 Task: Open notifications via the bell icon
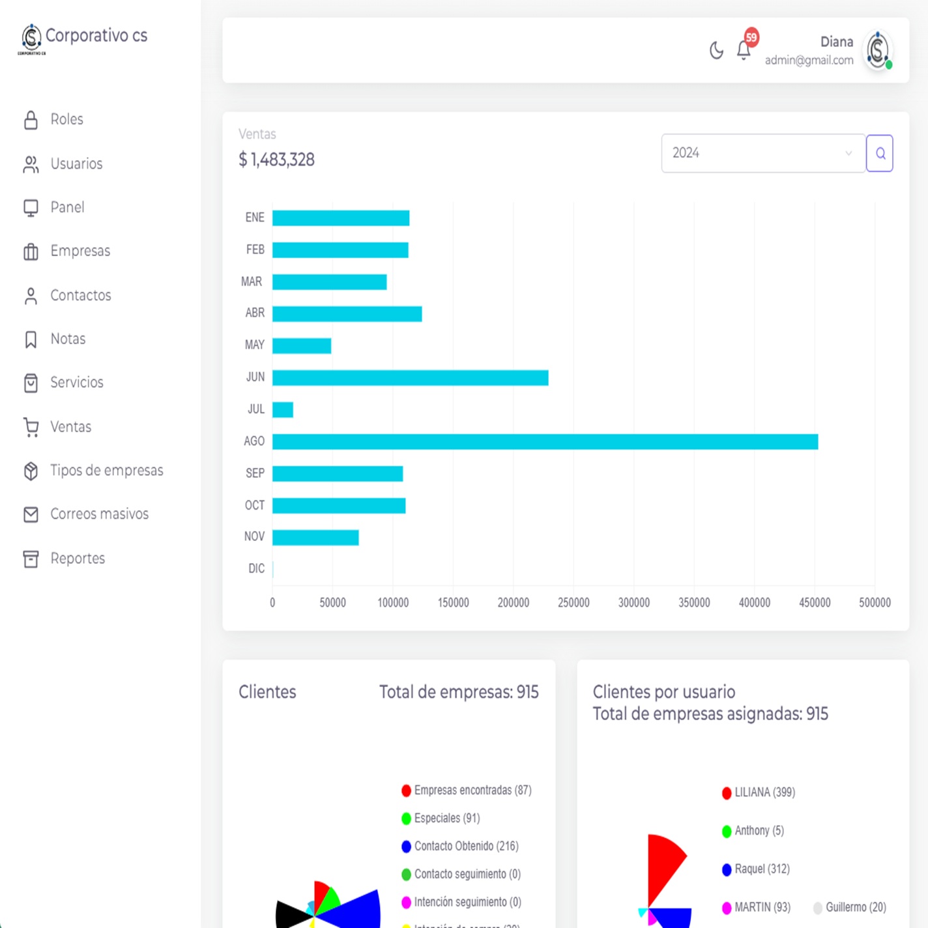coord(744,50)
